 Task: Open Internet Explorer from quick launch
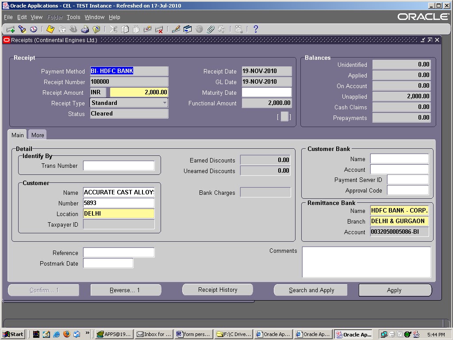57,334
